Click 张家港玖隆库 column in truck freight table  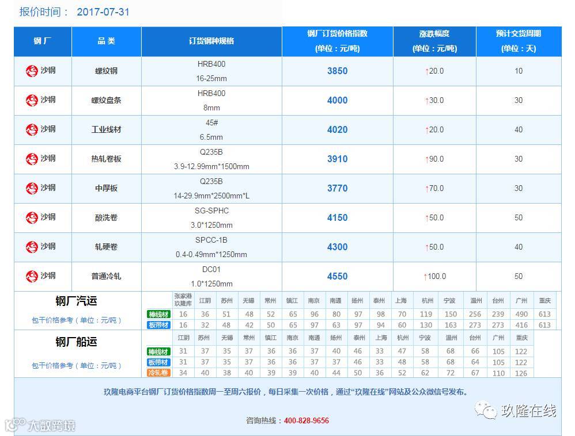click(x=183, y=300)
